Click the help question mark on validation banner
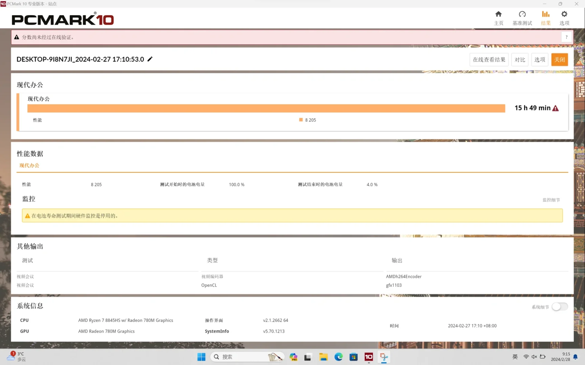585x365 pixels. pyautogui.click(x=566, y=37)
